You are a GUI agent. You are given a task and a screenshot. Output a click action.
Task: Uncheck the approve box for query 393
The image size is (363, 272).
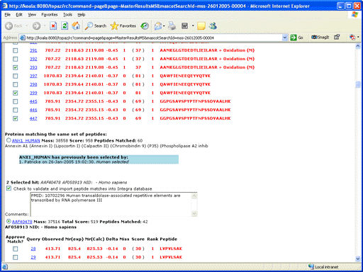click(x=16, y=67)
